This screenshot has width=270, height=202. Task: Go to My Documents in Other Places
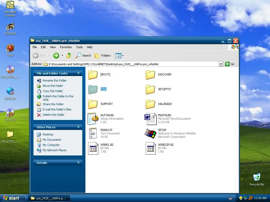[52, 140]
